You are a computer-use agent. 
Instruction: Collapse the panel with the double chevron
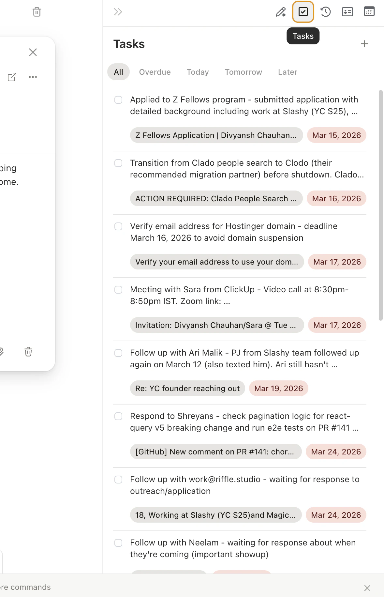(118, 12)
